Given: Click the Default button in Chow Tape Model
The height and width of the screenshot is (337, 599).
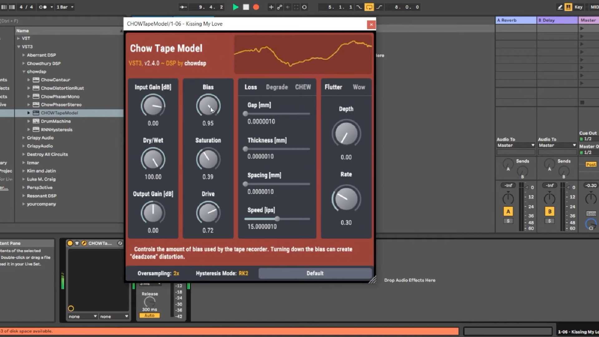Looking at the screenshot, I should coord(315,273).
